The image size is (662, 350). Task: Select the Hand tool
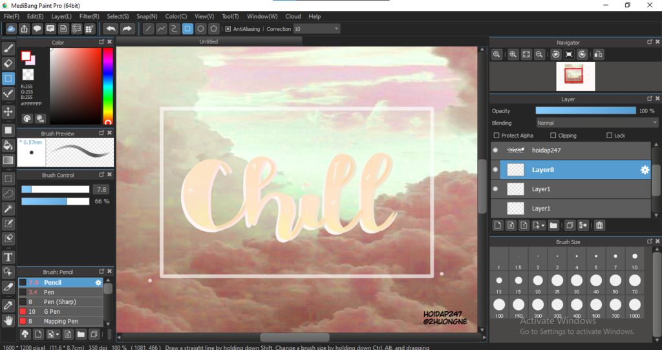pyautogui.click(x=8, y=321)
